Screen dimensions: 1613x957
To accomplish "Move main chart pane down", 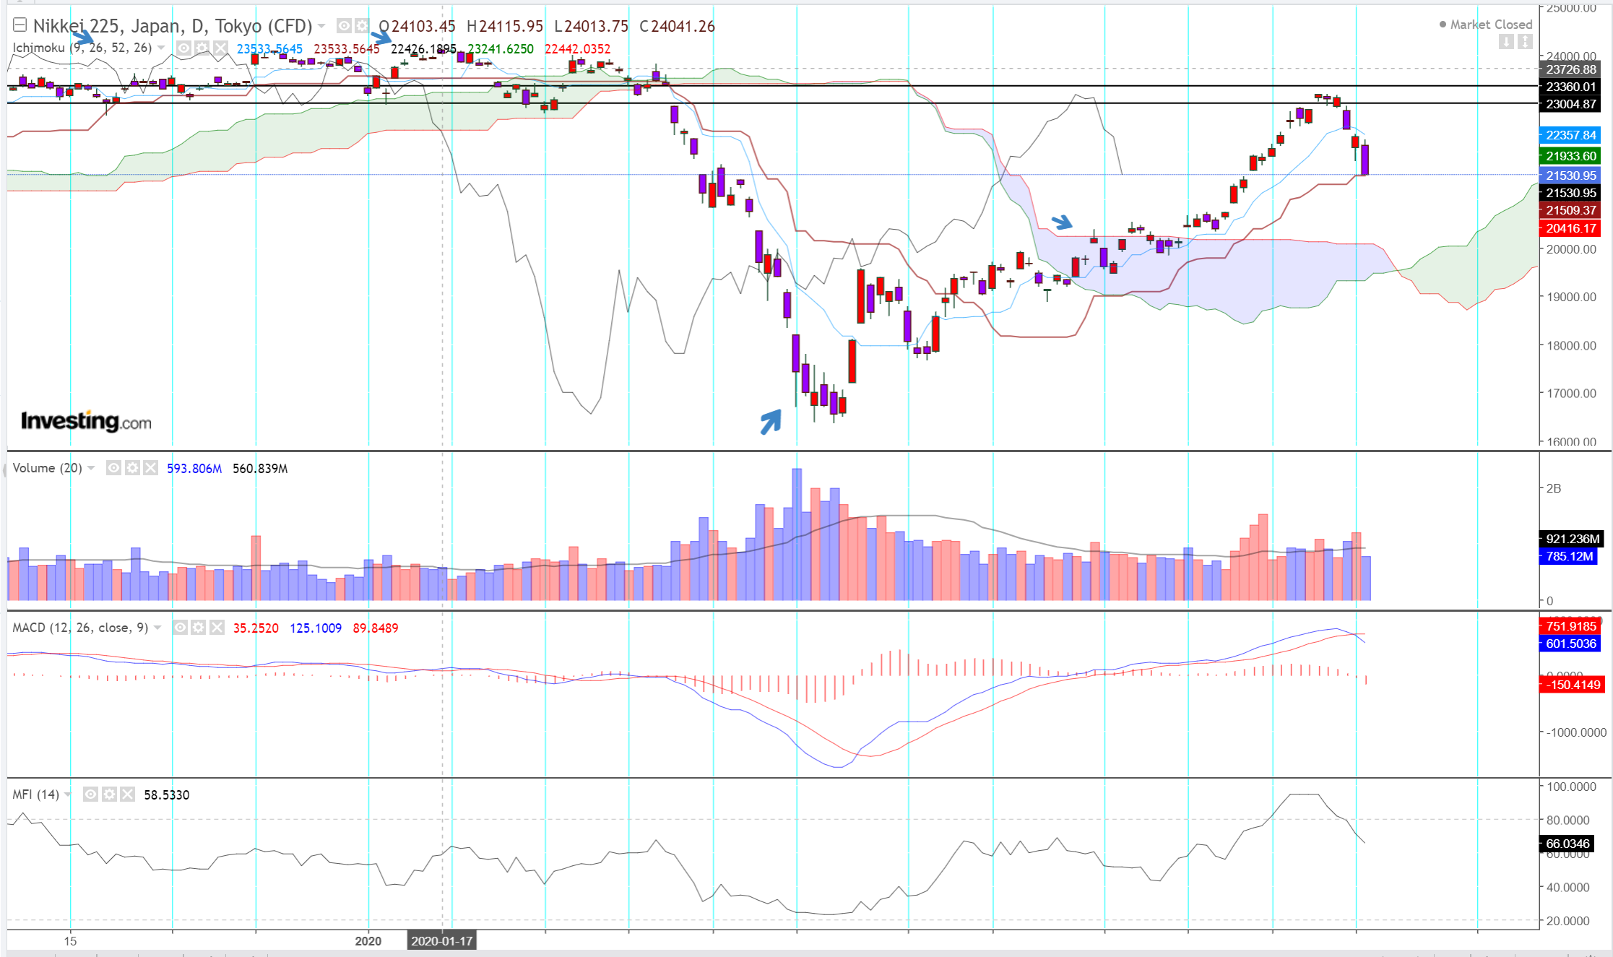I will [x=1506, y=42].
